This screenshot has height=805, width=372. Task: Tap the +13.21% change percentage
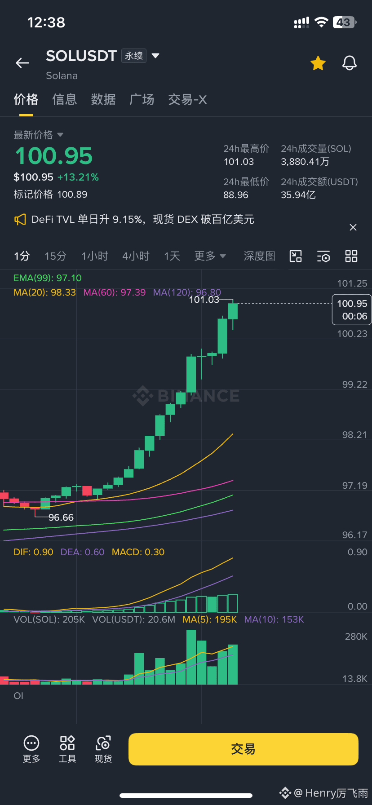pyautogui.click(x=78, y=177)
